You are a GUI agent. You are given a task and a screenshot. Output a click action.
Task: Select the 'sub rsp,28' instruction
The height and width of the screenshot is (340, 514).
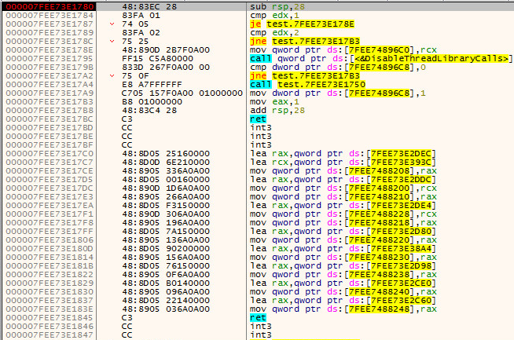point(277,6)
